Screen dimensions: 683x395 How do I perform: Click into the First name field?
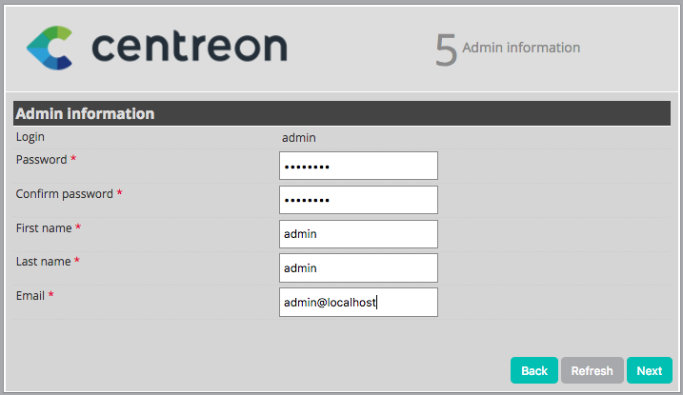(358, 234)
